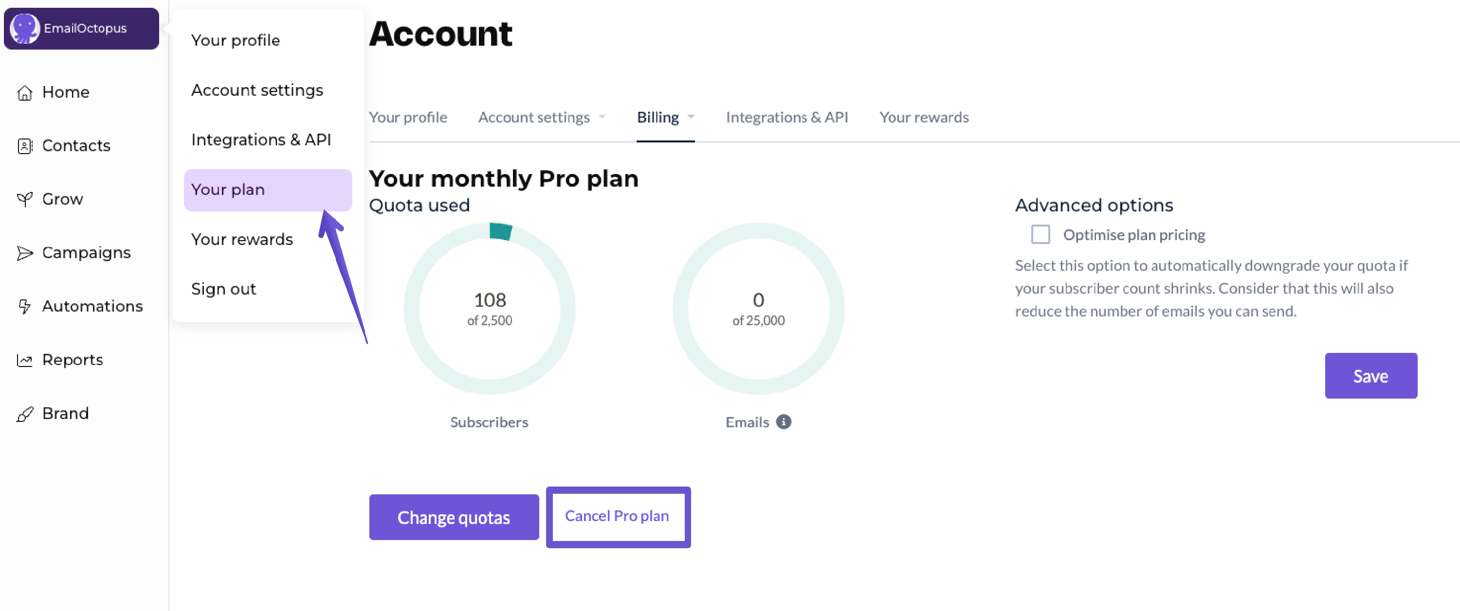This screenshot has height=611, width=1460.
Task: Click the Grow sprout icon
Action: [x=24, y=199]
